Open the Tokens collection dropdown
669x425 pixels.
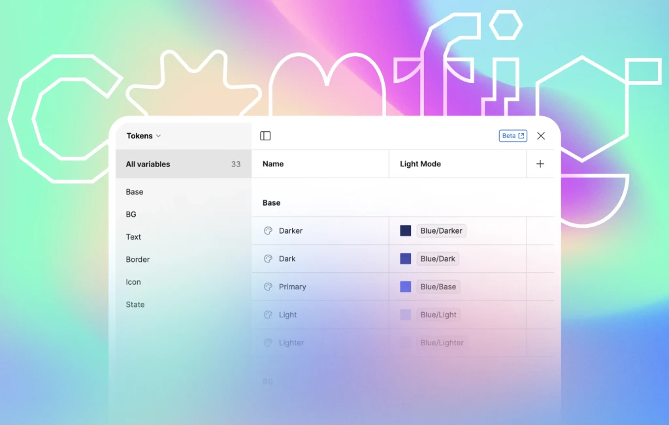point(144,136)
